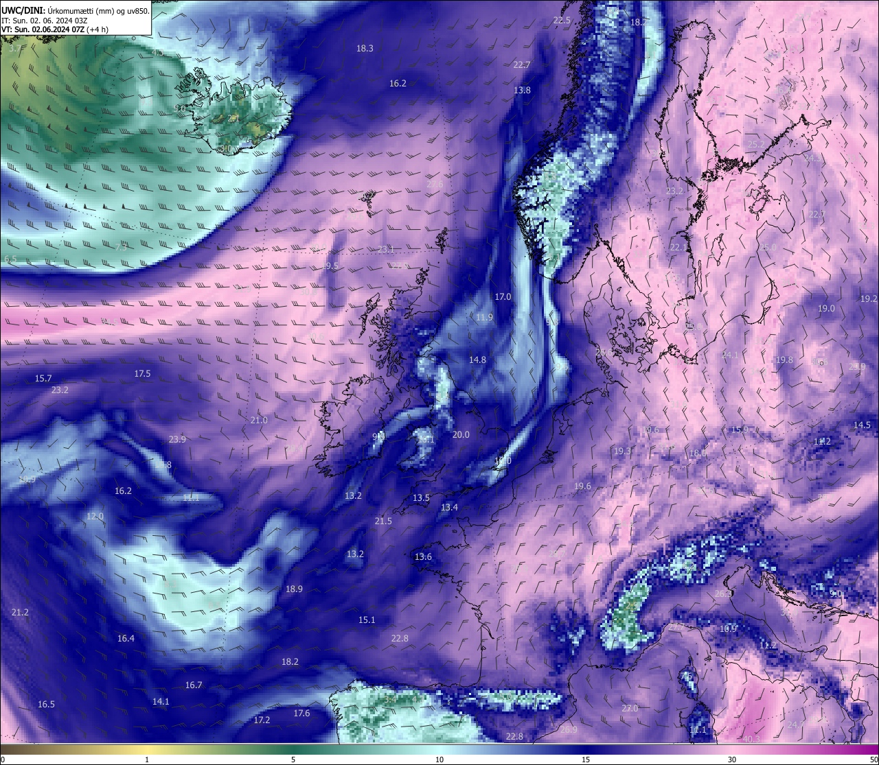This screenshot has height=765, width=879.
Task: Click the 22.7 value label
Action: 522,64
